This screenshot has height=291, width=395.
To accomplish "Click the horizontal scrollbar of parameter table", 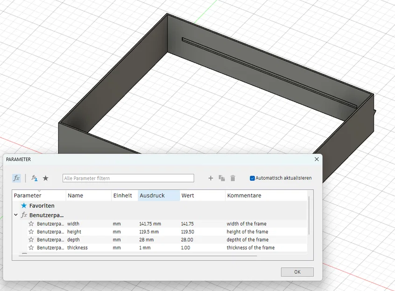I will click(x=138, y=256).
